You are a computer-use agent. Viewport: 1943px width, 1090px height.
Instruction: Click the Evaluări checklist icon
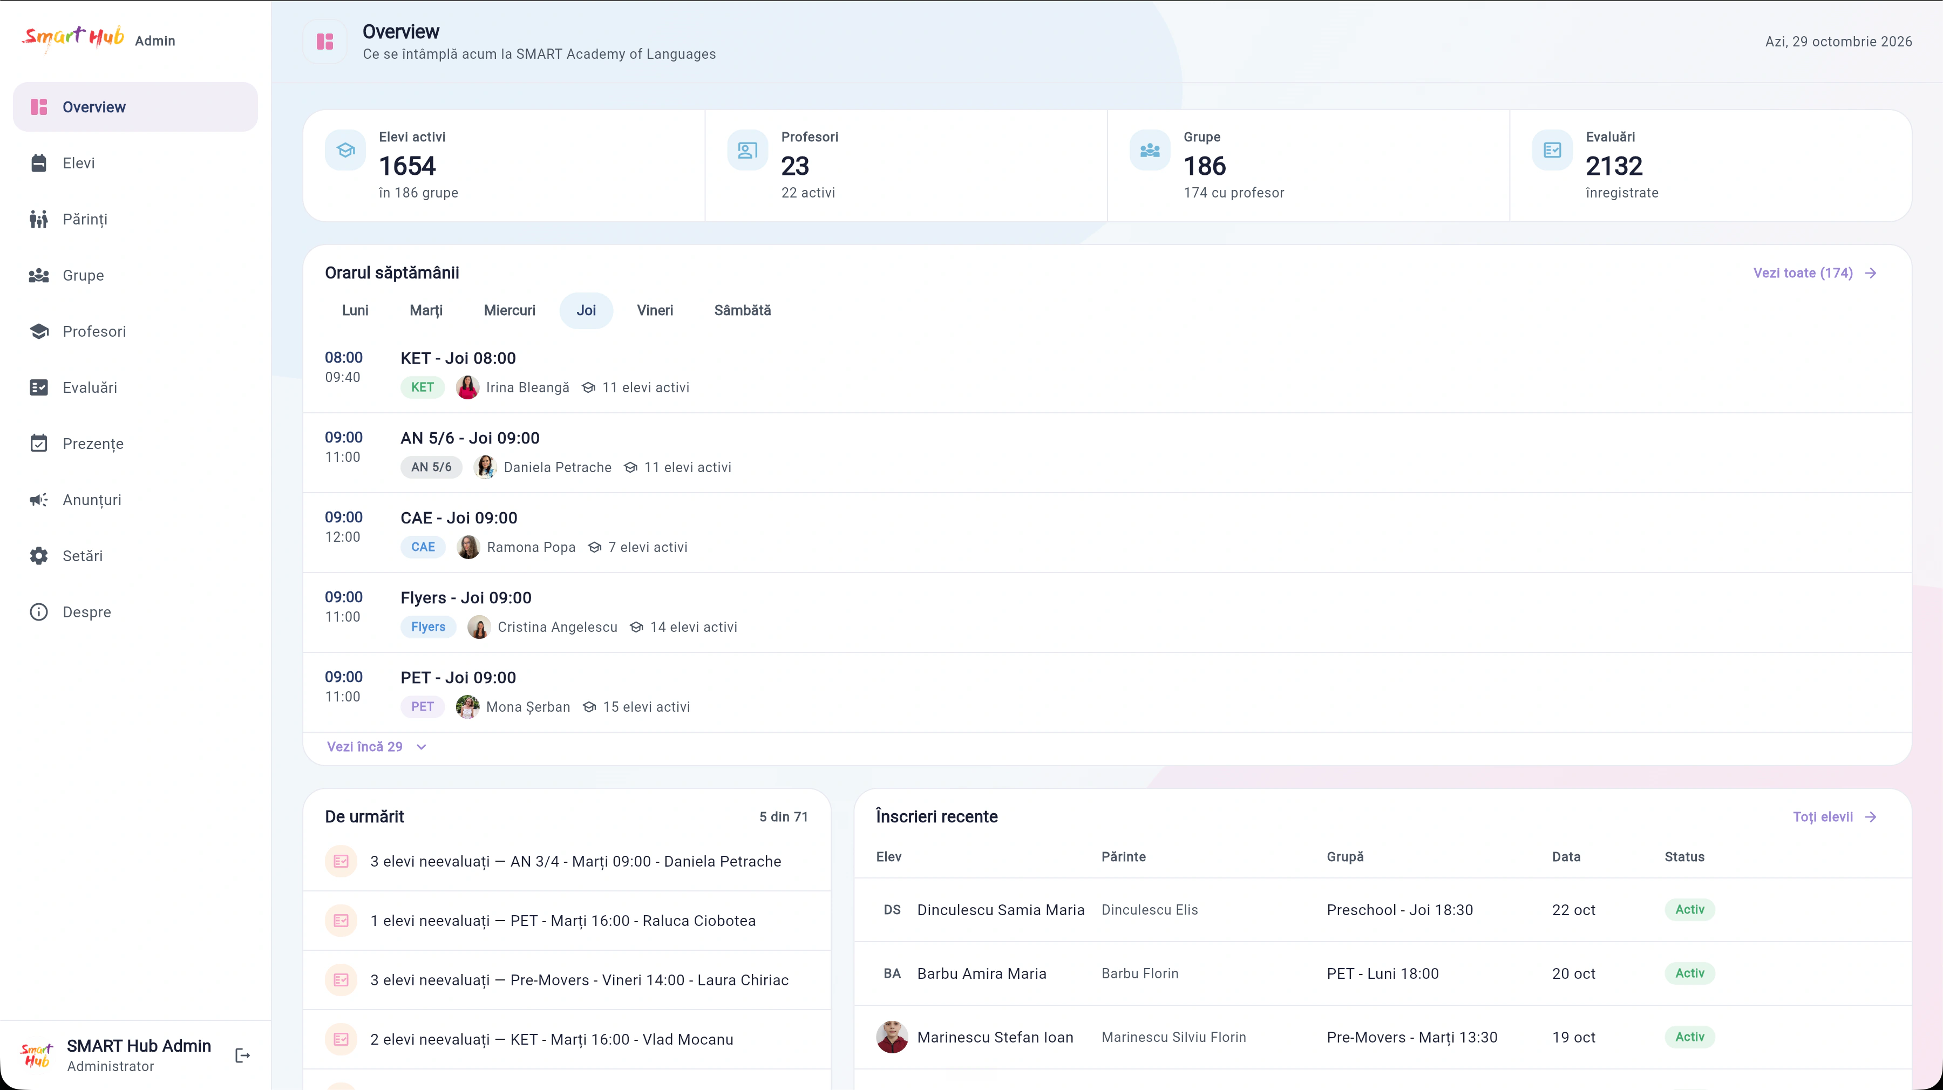click(39, 388)
